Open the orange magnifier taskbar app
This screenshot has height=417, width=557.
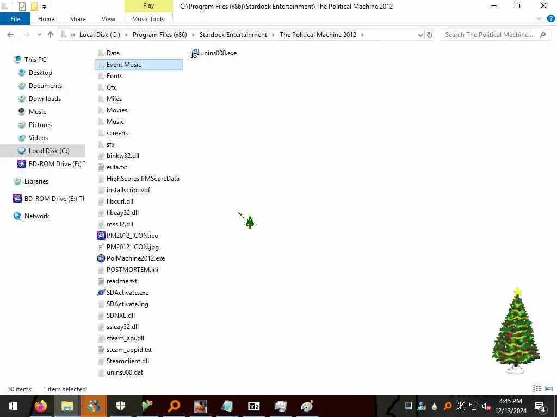click(174, 406)
